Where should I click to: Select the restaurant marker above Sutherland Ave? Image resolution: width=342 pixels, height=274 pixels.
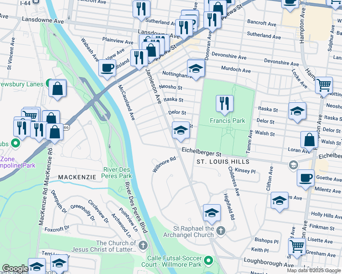[142, 10]
